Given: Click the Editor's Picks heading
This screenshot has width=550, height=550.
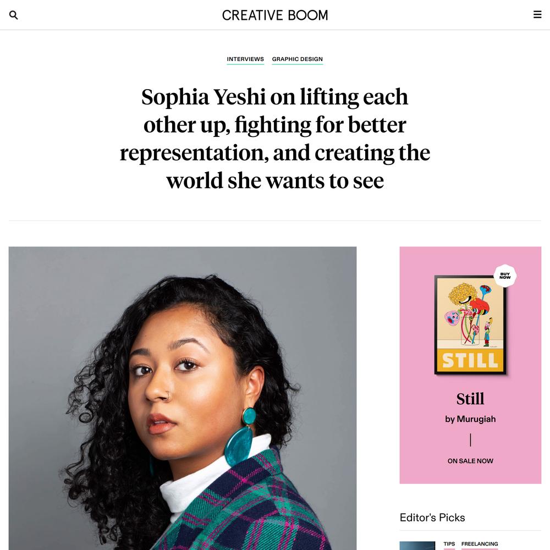Looking at the screenshot, I should pyautogui.click(x=432, y=518).
